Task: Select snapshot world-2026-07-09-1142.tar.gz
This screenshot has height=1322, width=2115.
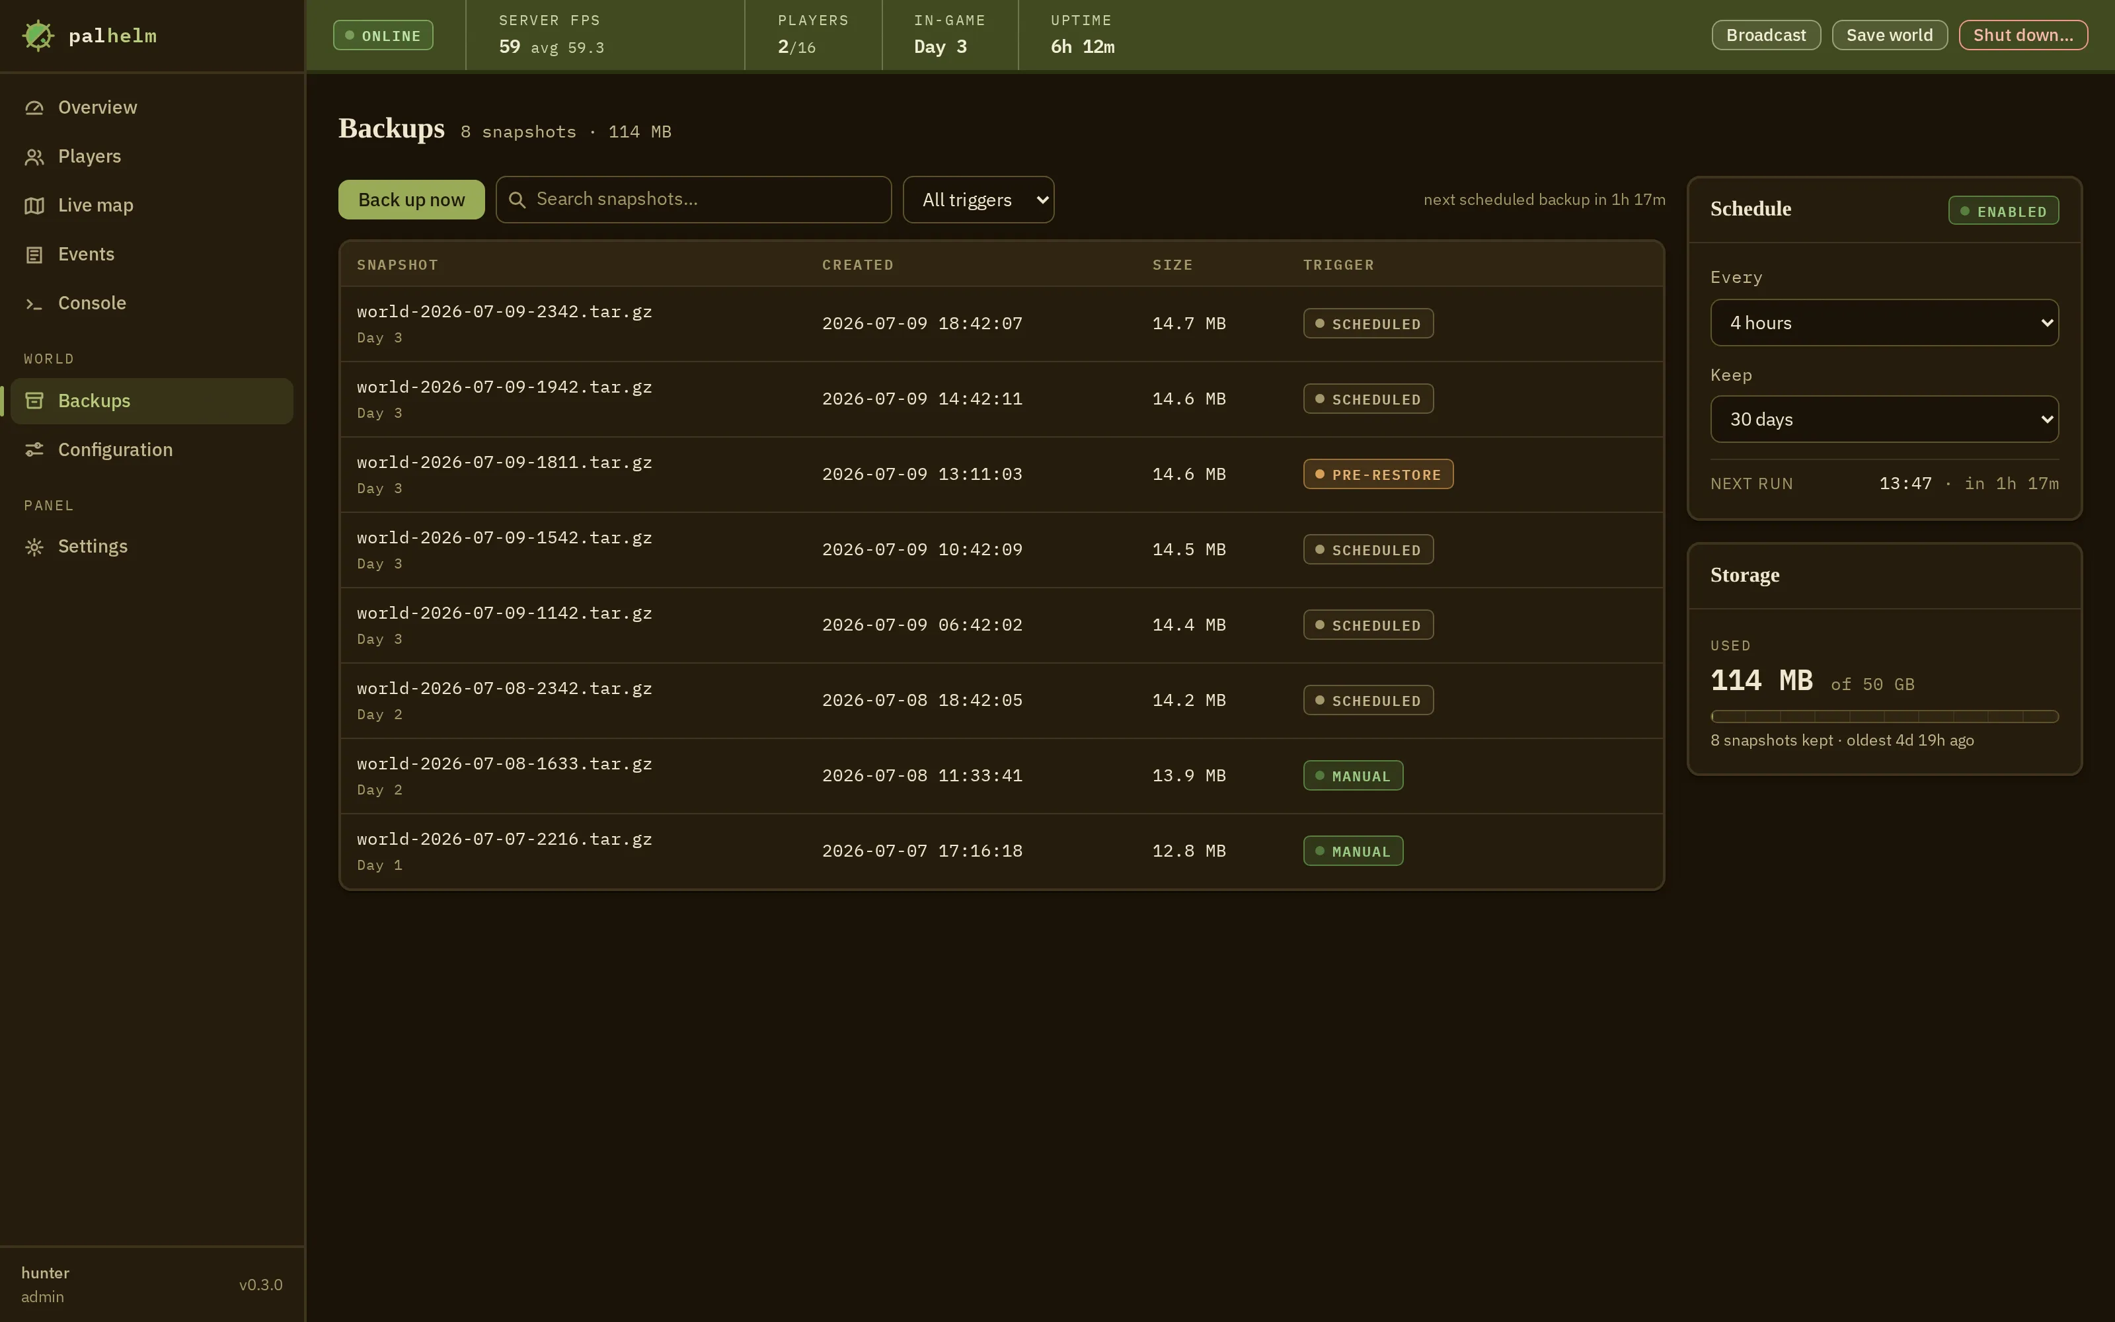Action: 1001,625
